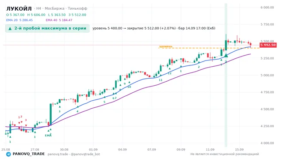Screen dimensions: 283x159
Task: Click the PANOVQ_TRADE channel name
Action: [x=28, y=154]
